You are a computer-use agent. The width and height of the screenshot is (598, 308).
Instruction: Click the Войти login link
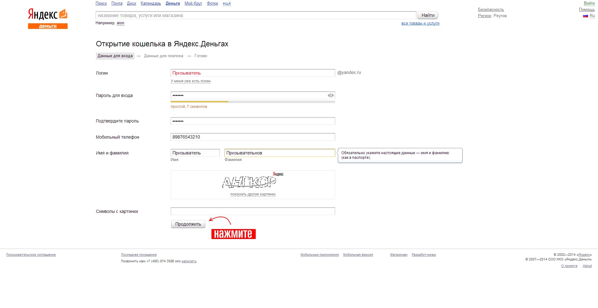tap(589, 3)
